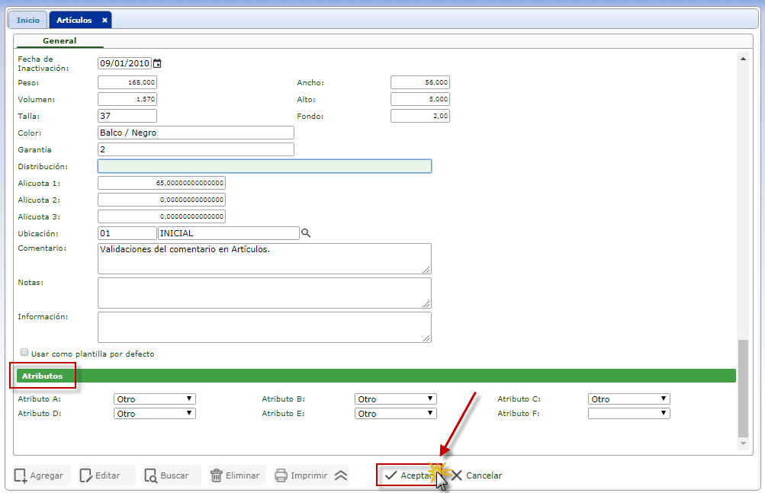Click the Cancelar button

[477, 475]
